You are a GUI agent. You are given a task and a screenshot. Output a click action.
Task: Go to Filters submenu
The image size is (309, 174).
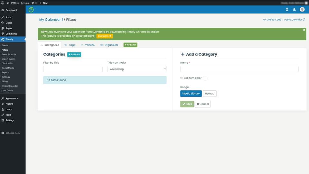coord(5,50)
